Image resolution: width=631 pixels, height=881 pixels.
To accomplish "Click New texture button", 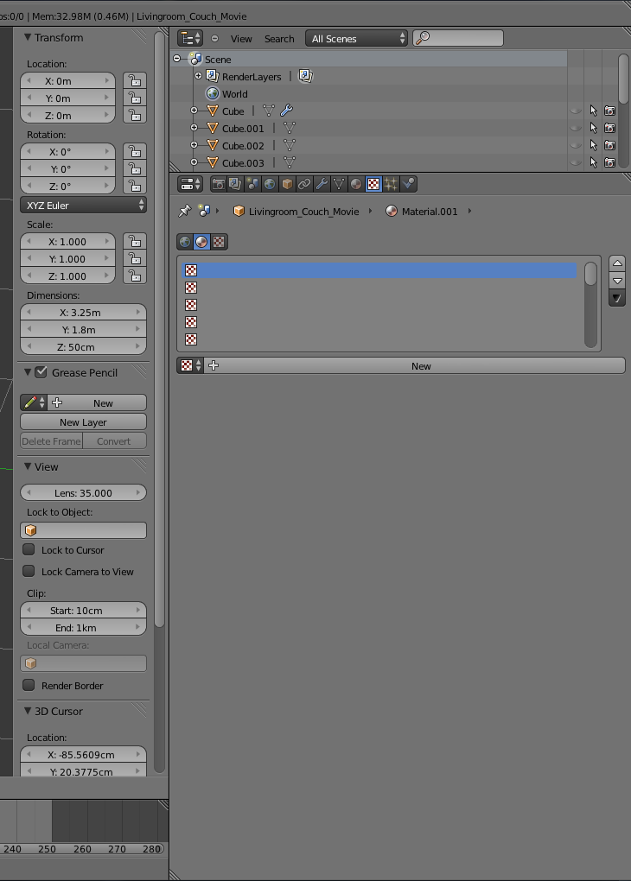I will 415,365.
